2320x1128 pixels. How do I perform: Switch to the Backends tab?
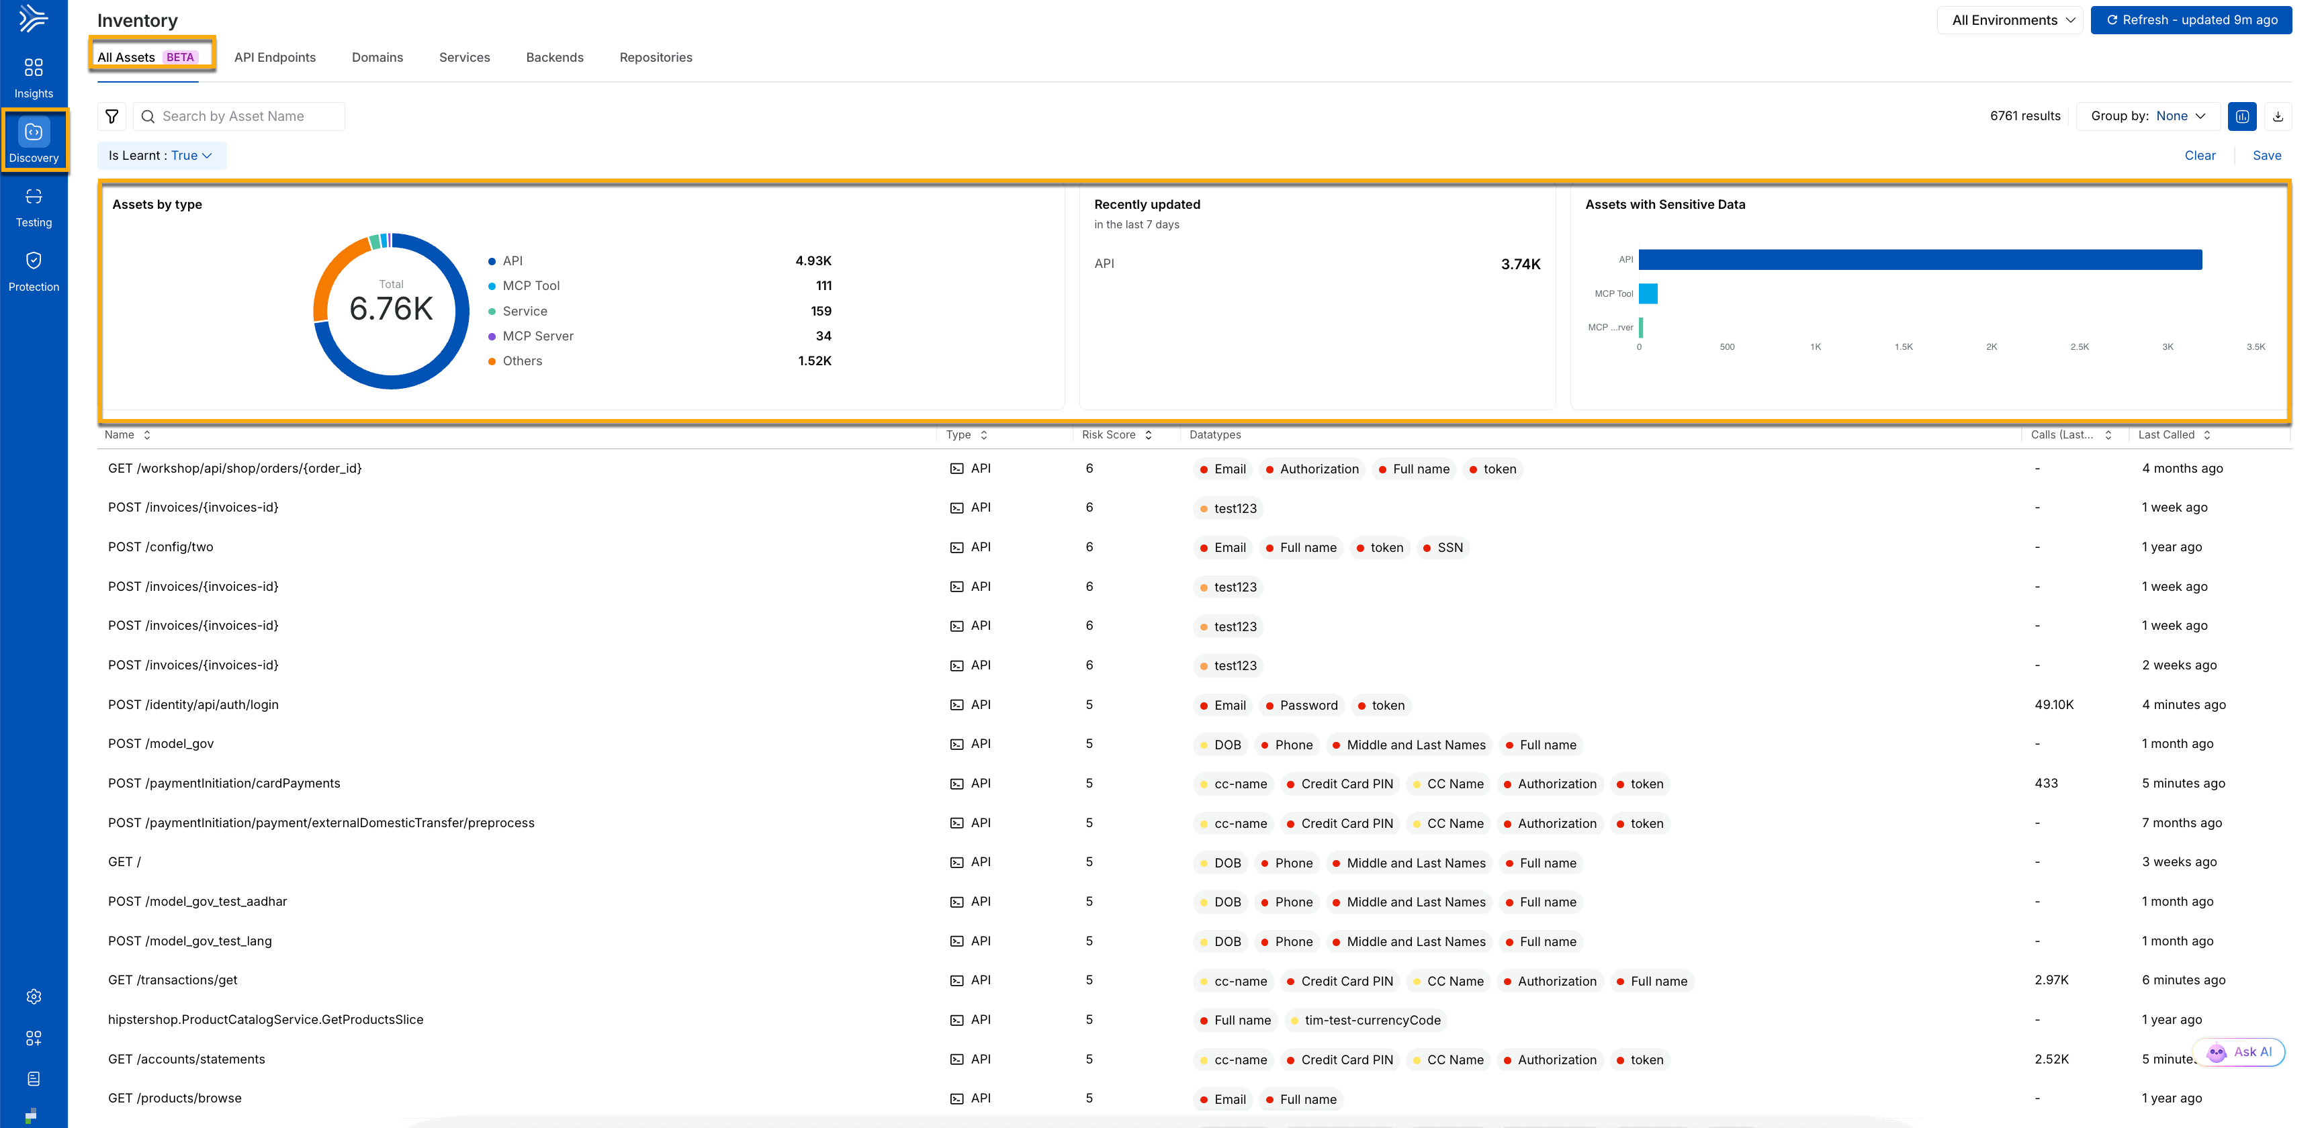point(555,58)
